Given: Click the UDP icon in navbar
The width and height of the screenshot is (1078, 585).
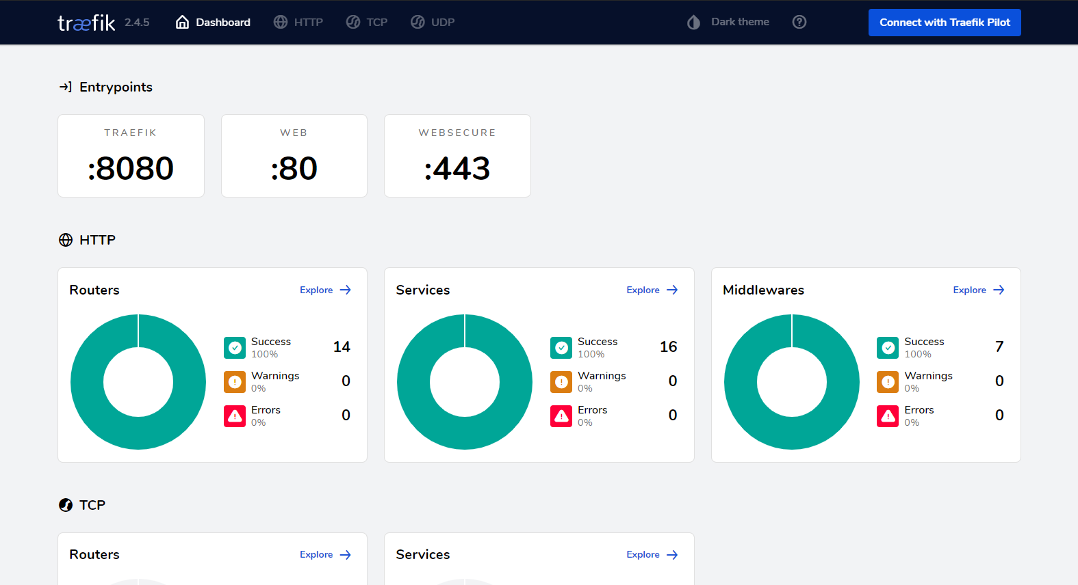Looking at the screenshot, I should pos(418,22).
